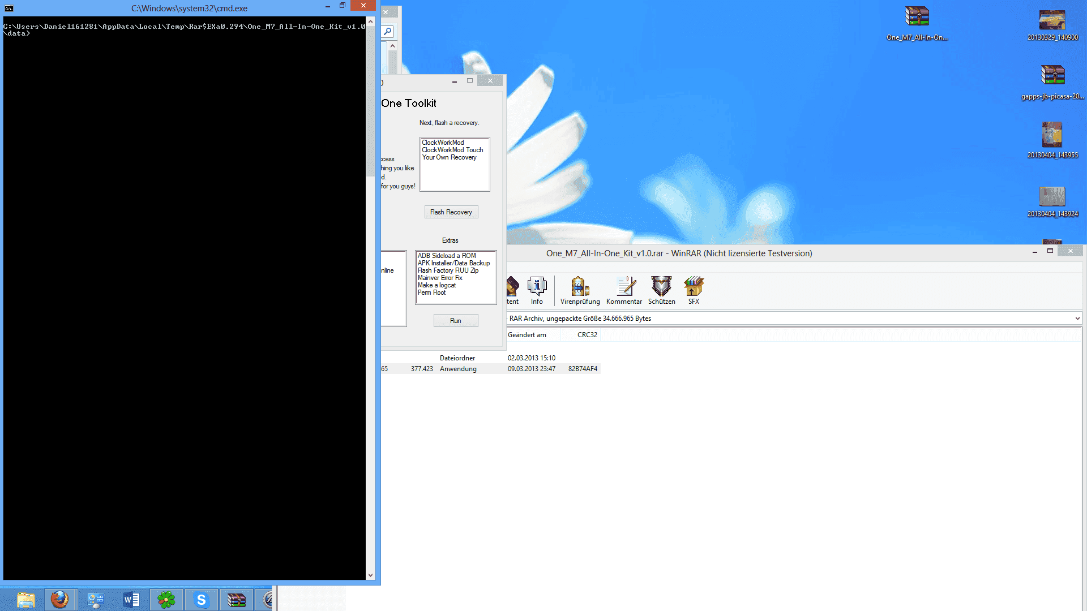Open the Info icon in WinRAR toolbar
The width and height of the screenshot is (1087, 611).
point(537,290)
